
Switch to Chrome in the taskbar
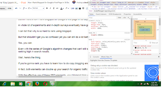click(29, 84)
